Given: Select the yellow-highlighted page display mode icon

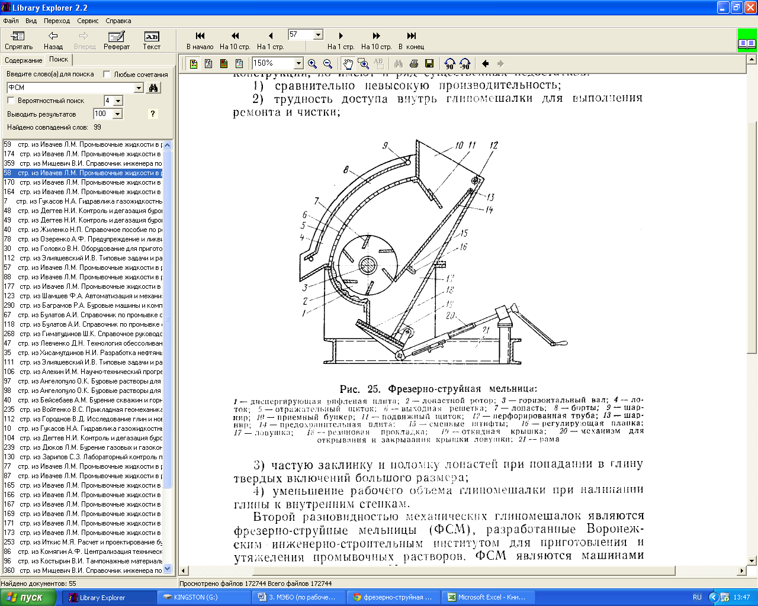Looking at the screenshot, I should (x=194, y=63).
